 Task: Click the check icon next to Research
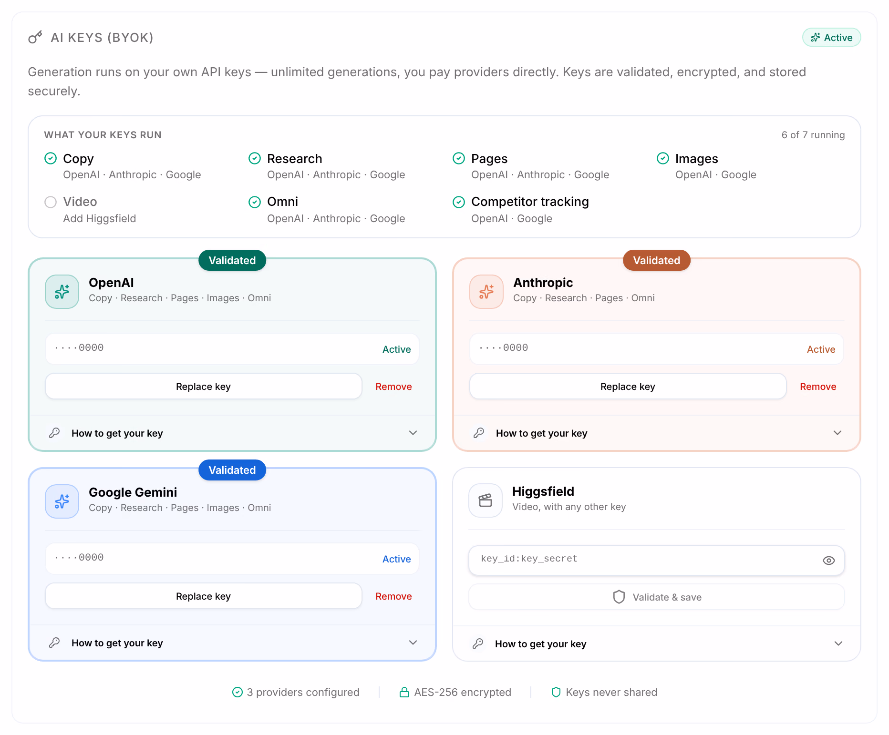(255, 158)
